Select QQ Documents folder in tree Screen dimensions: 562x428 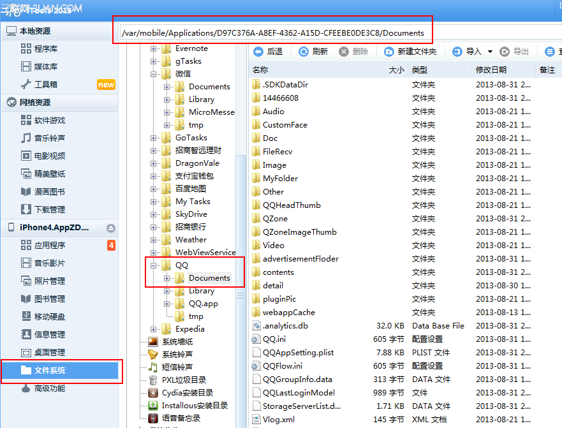[x=209, y=278]
